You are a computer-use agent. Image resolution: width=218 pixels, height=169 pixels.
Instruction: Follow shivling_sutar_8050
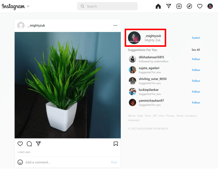point(196,81)
